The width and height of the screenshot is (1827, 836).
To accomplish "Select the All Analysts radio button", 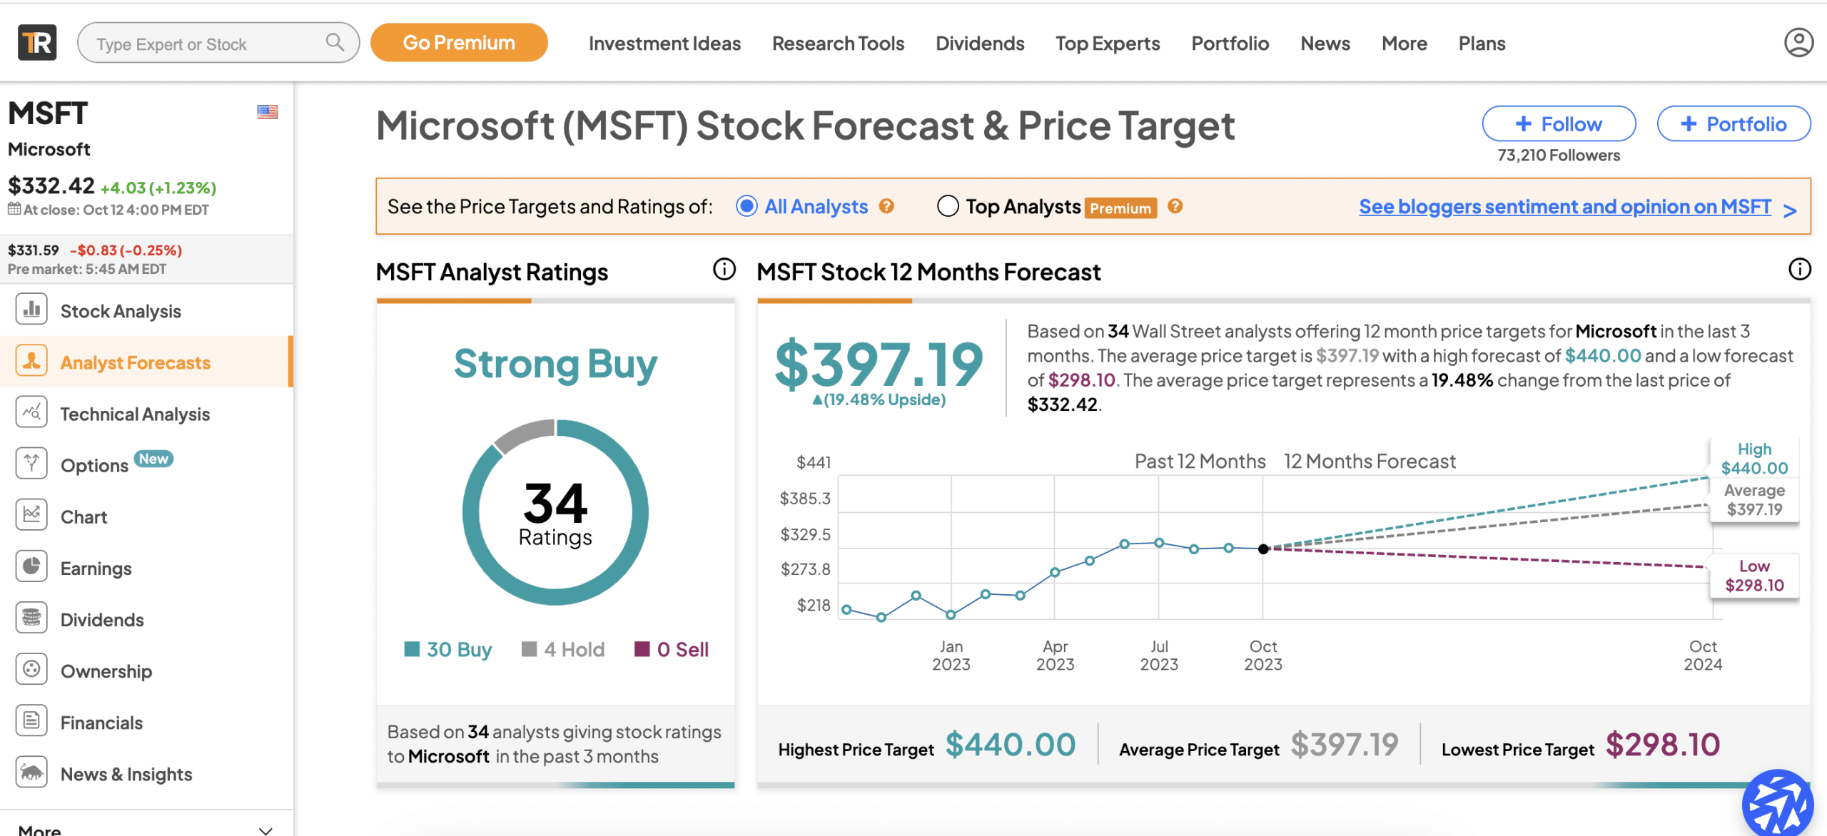I will [x=747, y=206].
